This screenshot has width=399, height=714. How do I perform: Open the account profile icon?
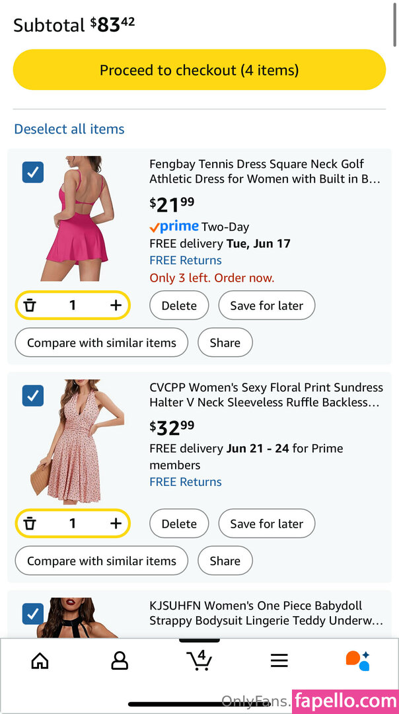coord(120,660)
